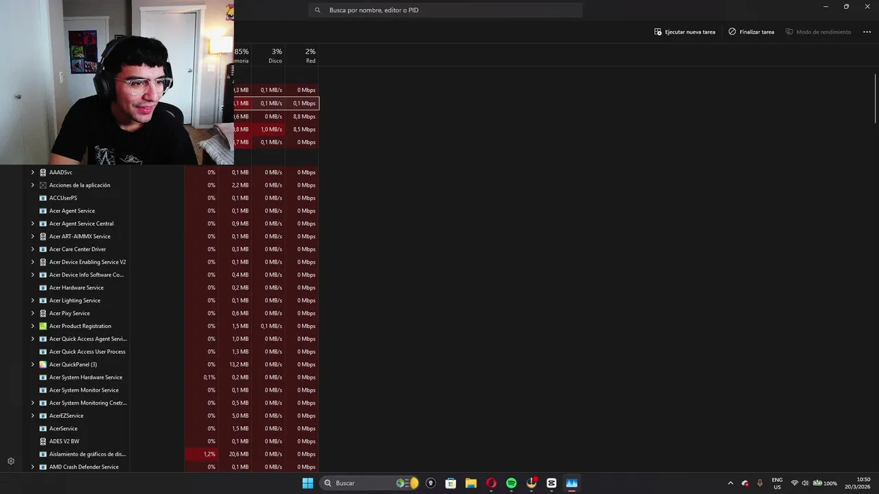Click the Acciones de la aplicación icon
Image resolution: width=879 pixels, height=494 pixels.
click(43, 185)
